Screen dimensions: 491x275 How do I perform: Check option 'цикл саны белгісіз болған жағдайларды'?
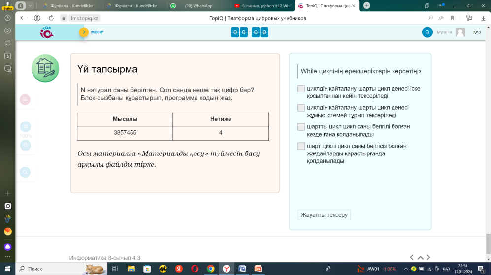(x=301, y=146)
